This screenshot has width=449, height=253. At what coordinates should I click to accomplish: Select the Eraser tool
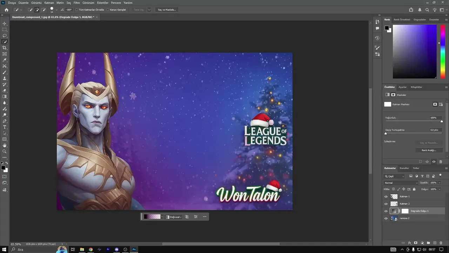tap(5, 90)
